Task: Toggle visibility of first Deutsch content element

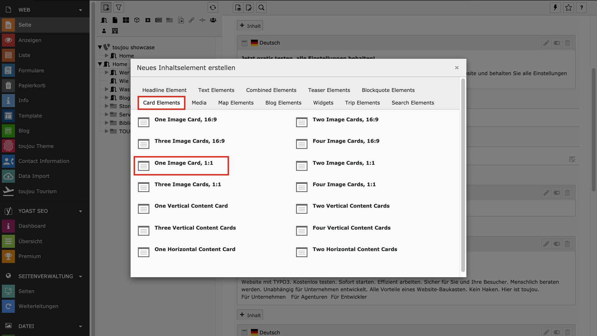Action: (x=557, y=43)
